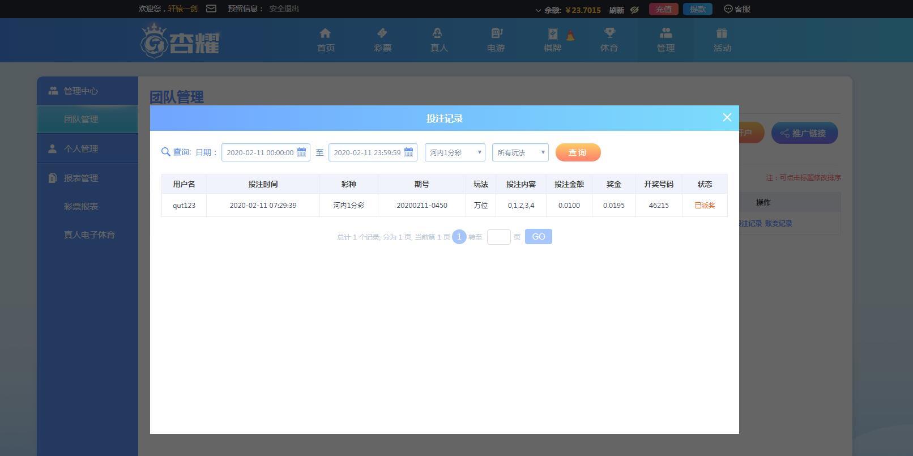The image size is (913, 456).
Task: Select 团队管理 in the sidebar
Action: pos(87,120)
